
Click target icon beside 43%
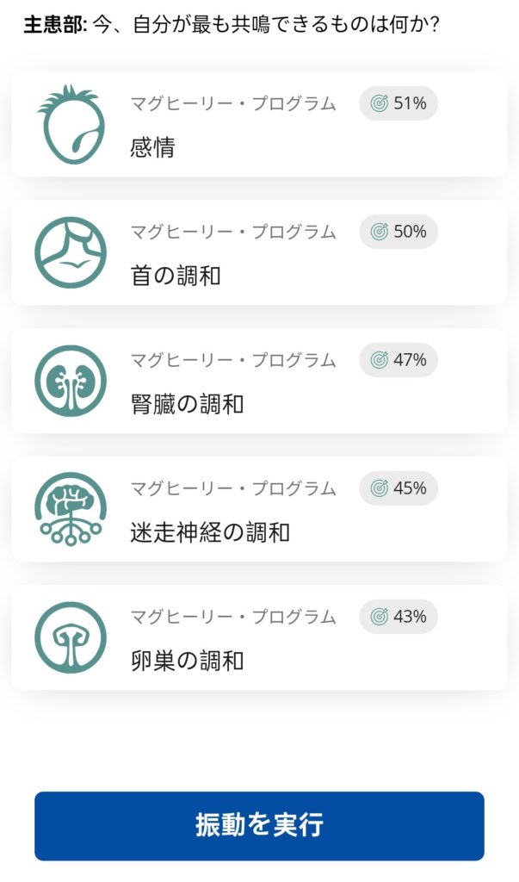pos(379,617)
